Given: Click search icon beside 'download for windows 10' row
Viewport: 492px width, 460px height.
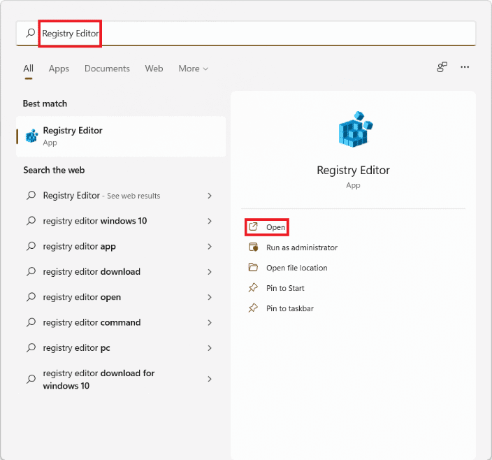Looking at the screenshot, I should coord(31,380).
